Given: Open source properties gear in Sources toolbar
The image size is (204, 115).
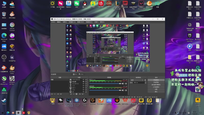Looking at the screenshot, I should [x=76, y=94].
